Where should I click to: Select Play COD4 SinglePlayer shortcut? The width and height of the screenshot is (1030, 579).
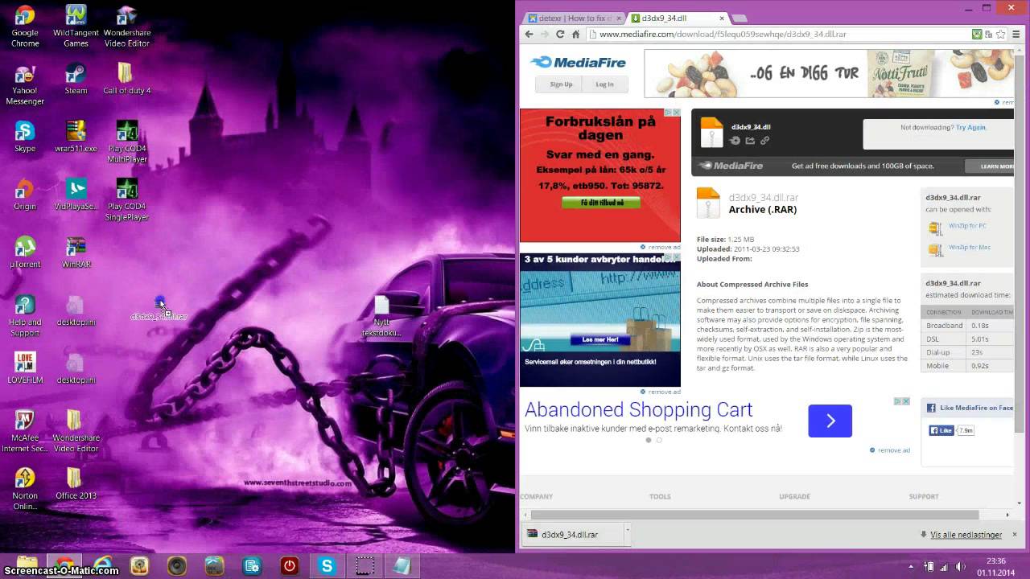[x=127, y=199]
